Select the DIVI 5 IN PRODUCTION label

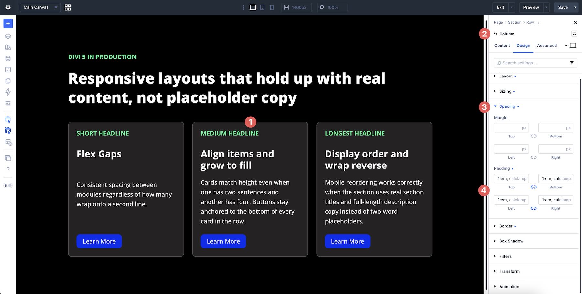pos(102,57)
